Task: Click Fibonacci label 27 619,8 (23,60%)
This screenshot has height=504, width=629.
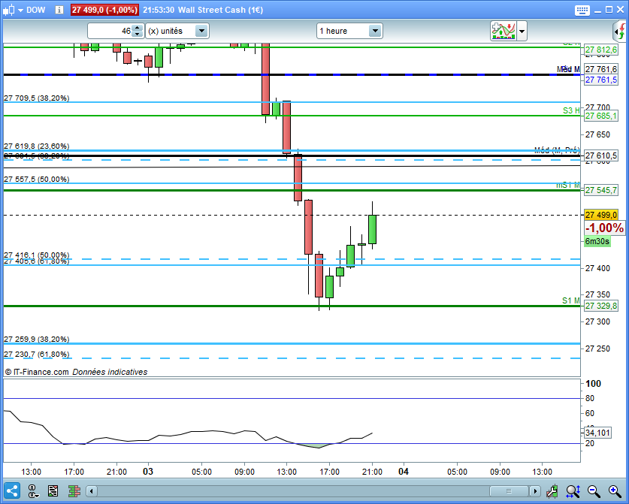Action: pyautogui.click(x=37, y=146)
